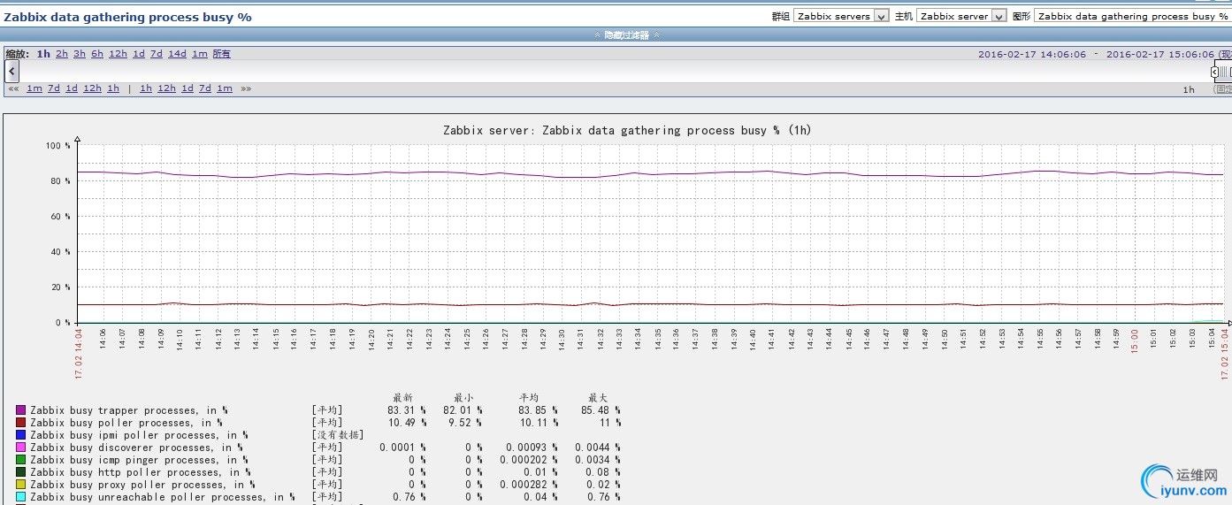Click the 最新 column header

point(402,398)
